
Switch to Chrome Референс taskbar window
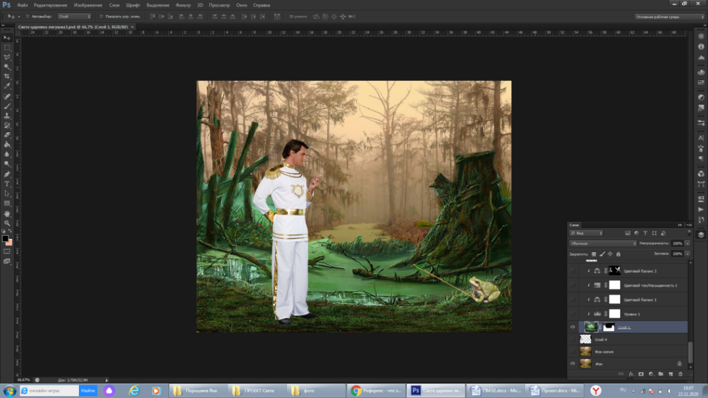[376, 390]
